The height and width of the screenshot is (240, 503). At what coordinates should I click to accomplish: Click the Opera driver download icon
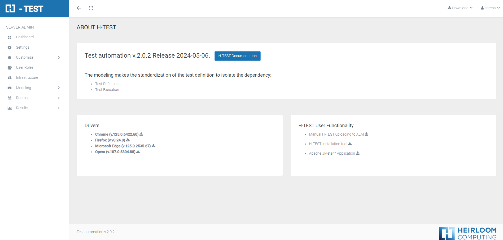[x=138, y=152]
